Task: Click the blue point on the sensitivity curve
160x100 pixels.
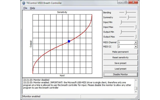Action: click(69, 41)
